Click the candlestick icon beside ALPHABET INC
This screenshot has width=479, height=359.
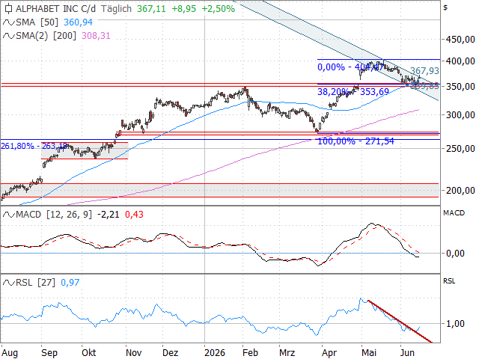[8, 9]
